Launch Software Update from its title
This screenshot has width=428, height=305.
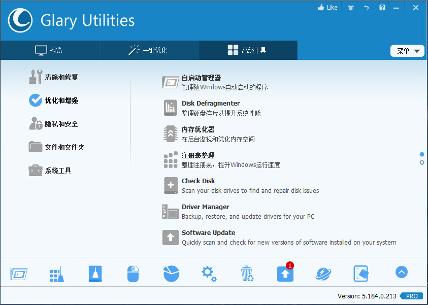click(209, 233)
